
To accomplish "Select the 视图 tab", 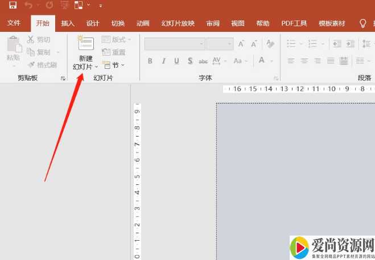I will tap(238, 23).
